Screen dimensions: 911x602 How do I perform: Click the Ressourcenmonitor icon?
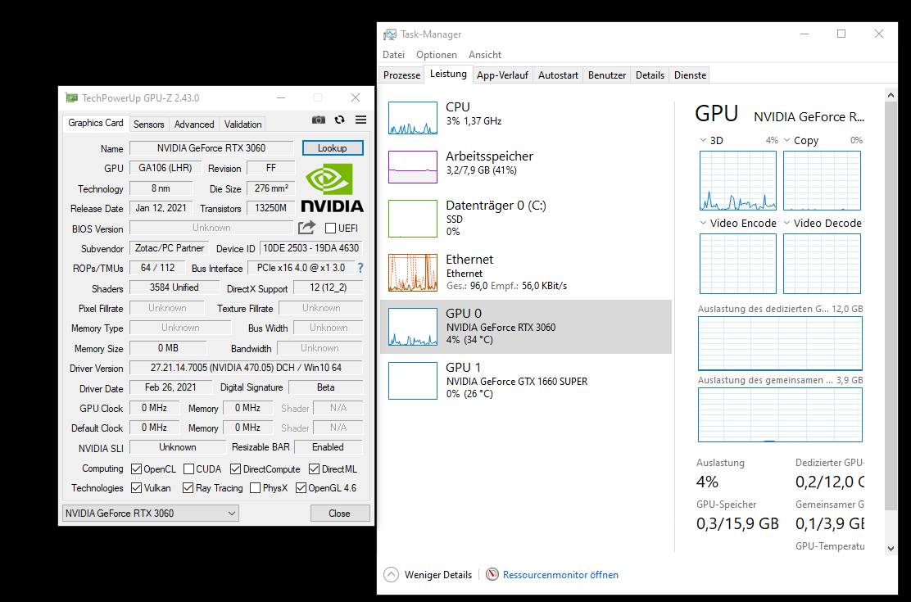coord(492,574)
